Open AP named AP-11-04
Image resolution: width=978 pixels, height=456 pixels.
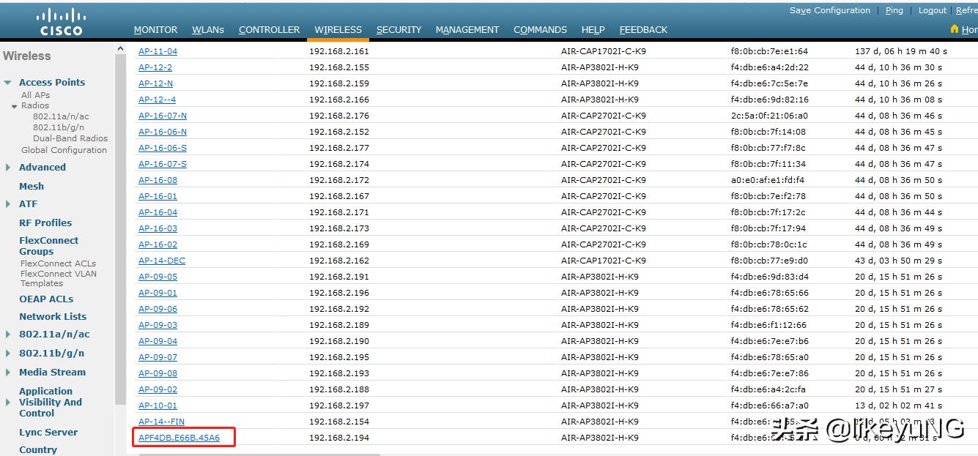click(x=158, y=51)
